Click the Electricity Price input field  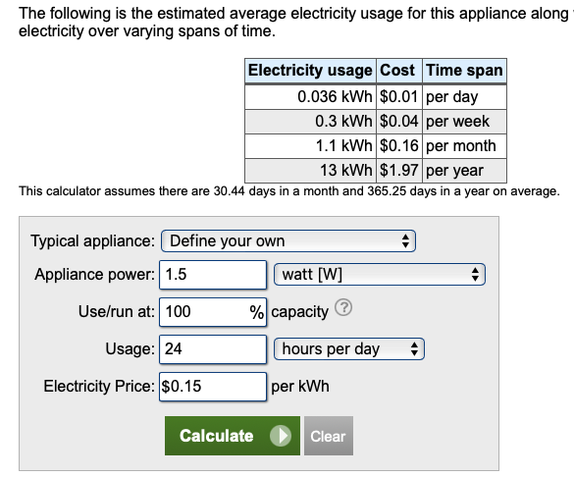tap(213, 387)
